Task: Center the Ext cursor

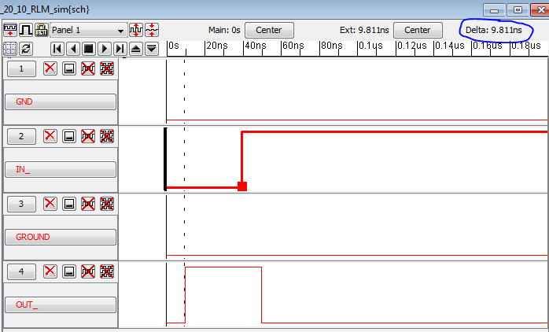Action: tap(418, 30)
